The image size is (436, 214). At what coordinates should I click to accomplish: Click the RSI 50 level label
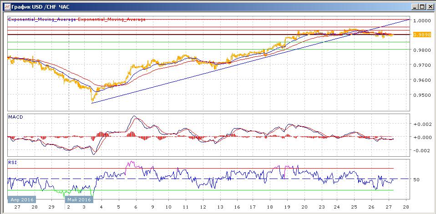(416, 179)
